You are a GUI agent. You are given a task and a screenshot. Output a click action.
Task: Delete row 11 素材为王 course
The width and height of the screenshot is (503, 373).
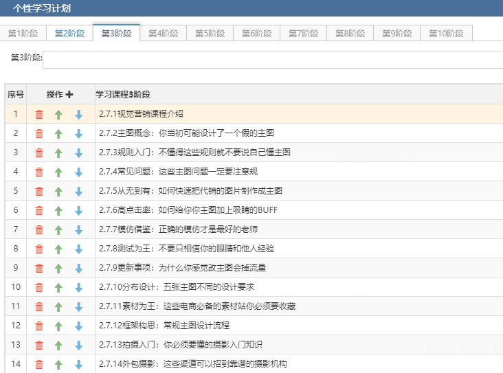point(39,307)
